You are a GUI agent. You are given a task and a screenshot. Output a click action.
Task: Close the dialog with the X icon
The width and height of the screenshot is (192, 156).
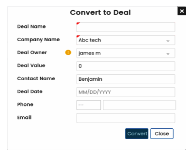(x=182, y=11)
